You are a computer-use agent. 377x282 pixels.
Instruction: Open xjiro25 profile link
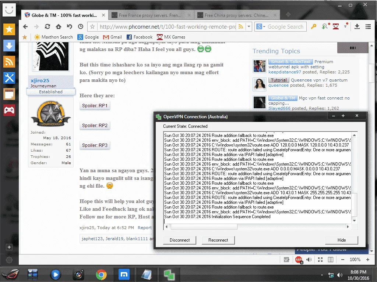tap(40, 80)
